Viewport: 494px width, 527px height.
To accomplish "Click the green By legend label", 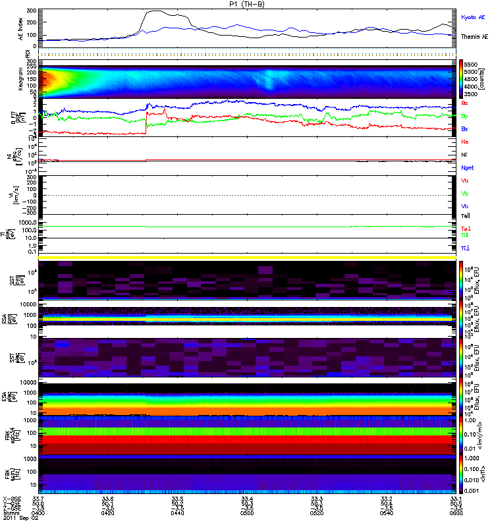I will (464, 116).
